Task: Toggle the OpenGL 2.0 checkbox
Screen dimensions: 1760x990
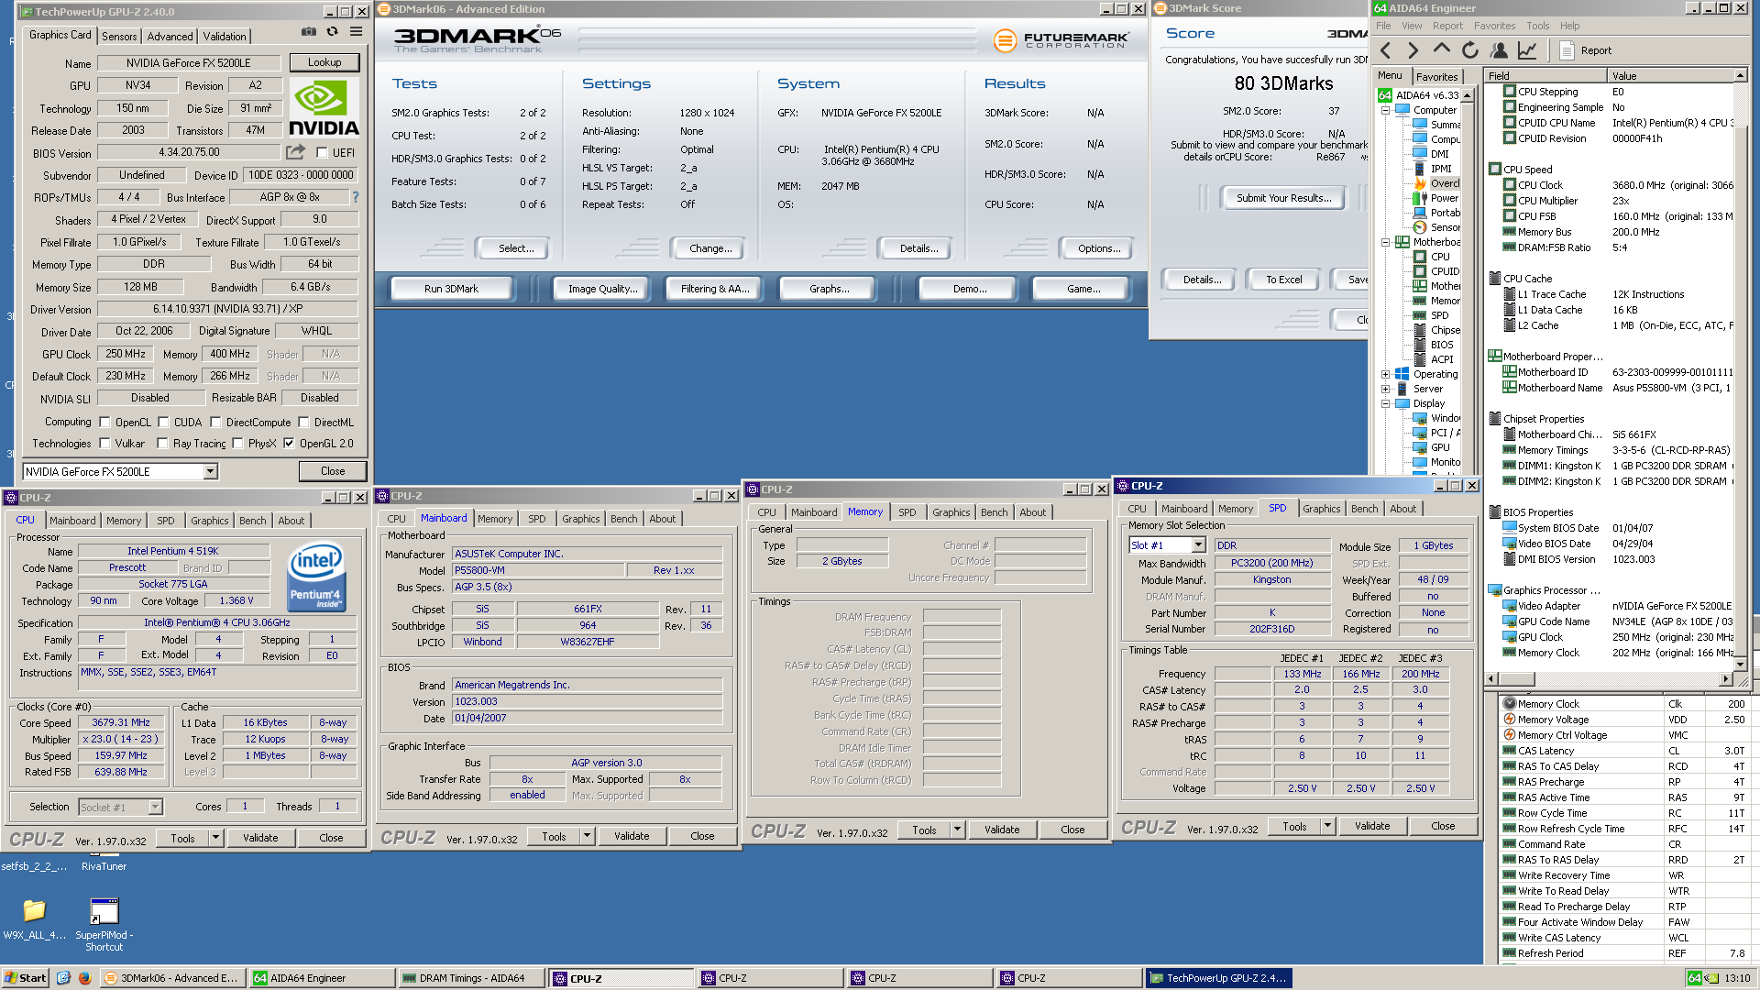Action: [289, 444]
